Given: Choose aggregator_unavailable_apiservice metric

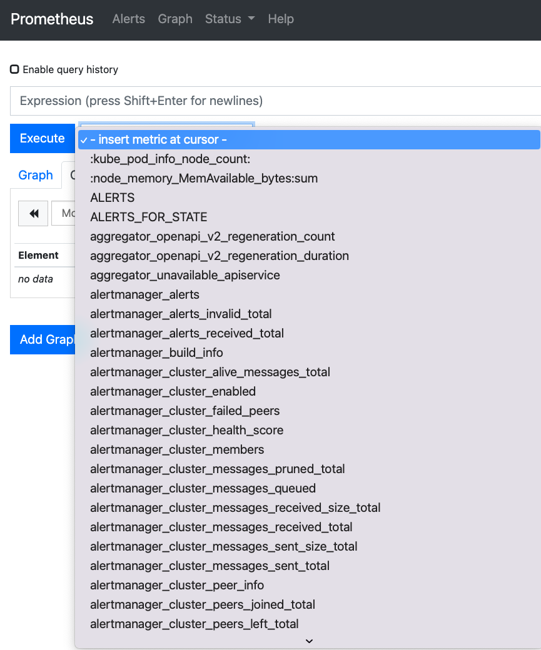Looking at the screenshot, I should (185, 275).
